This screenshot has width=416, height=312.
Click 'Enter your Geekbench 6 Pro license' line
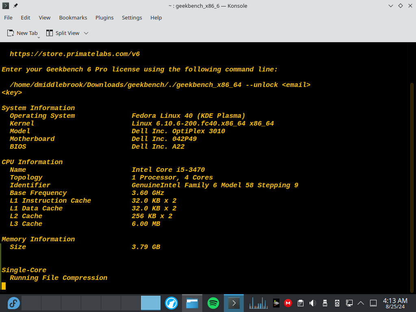140,69
